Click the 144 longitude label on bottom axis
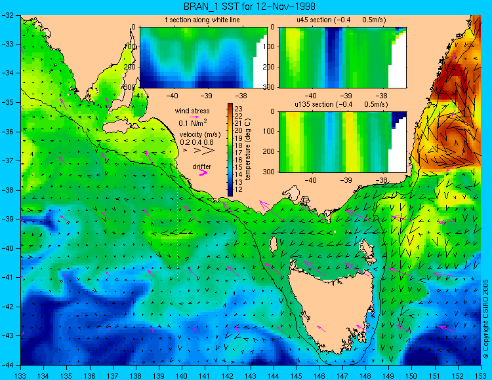 pos(274,375)
